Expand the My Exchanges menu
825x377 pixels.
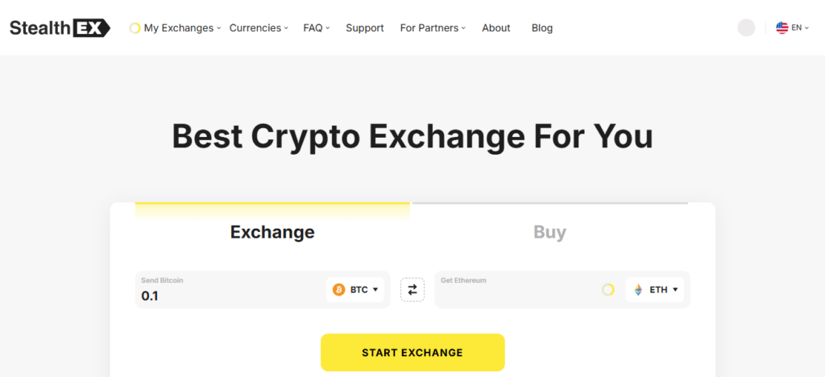179,27
